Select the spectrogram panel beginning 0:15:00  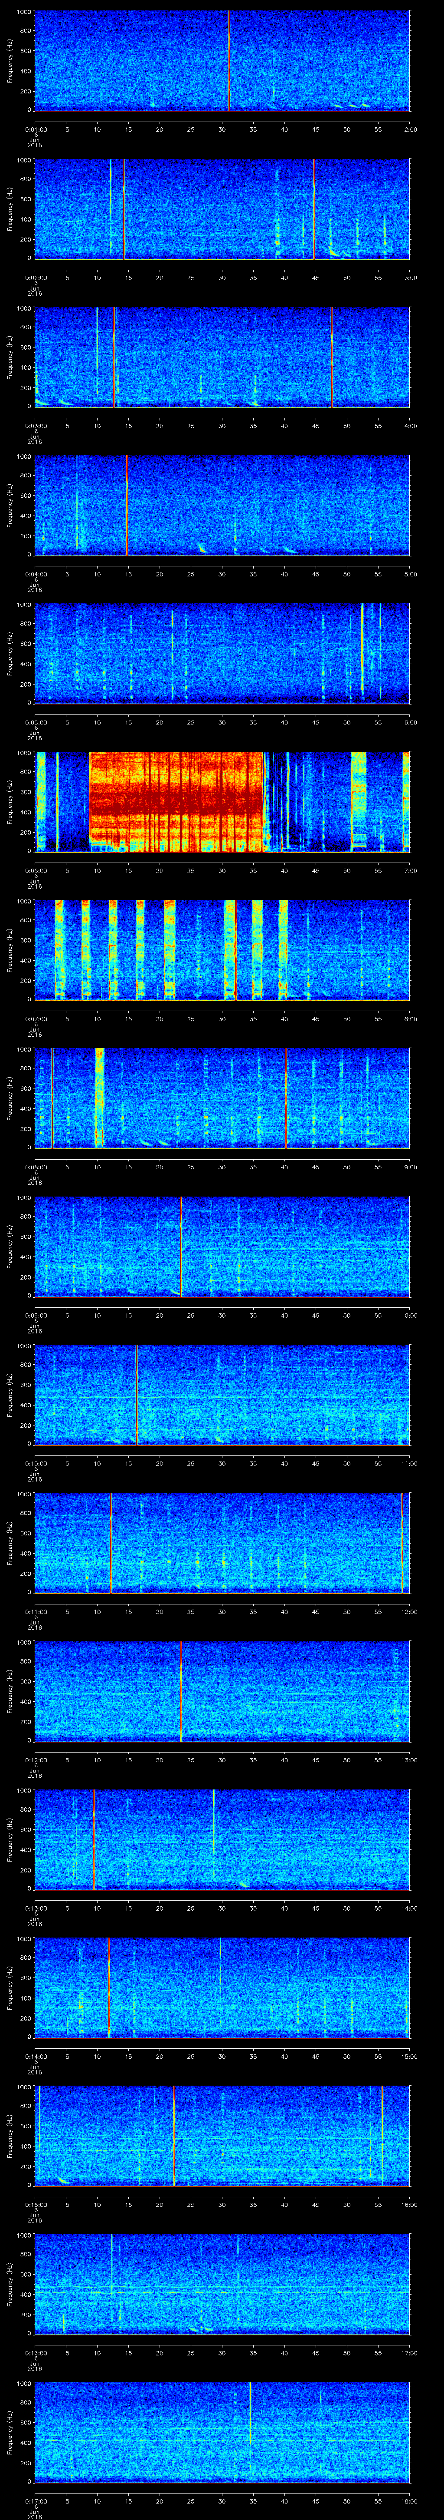tap(222, 2136)
